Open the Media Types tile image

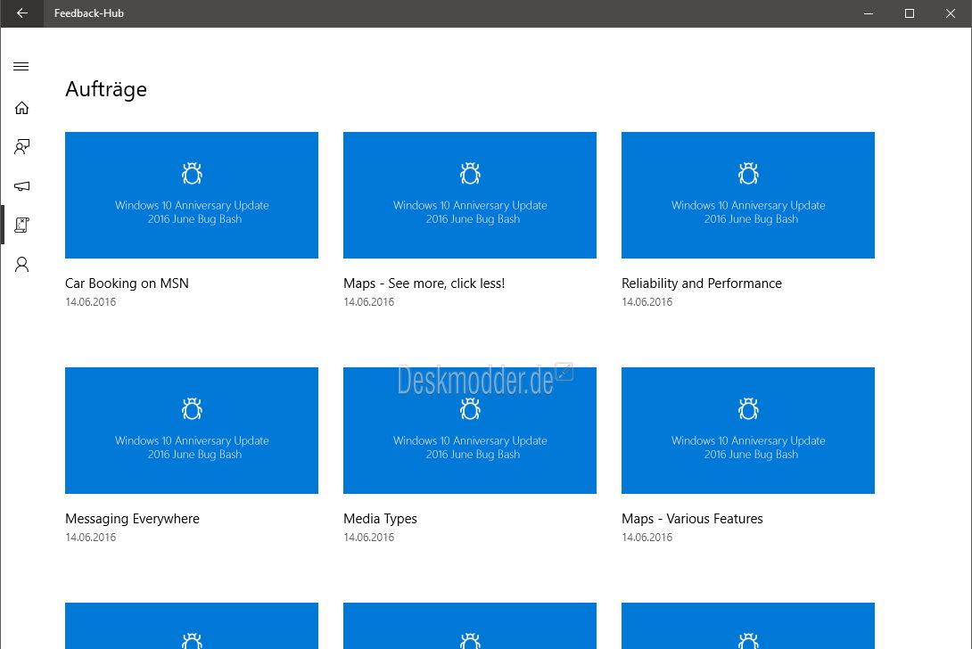click(x=470, y=431)
